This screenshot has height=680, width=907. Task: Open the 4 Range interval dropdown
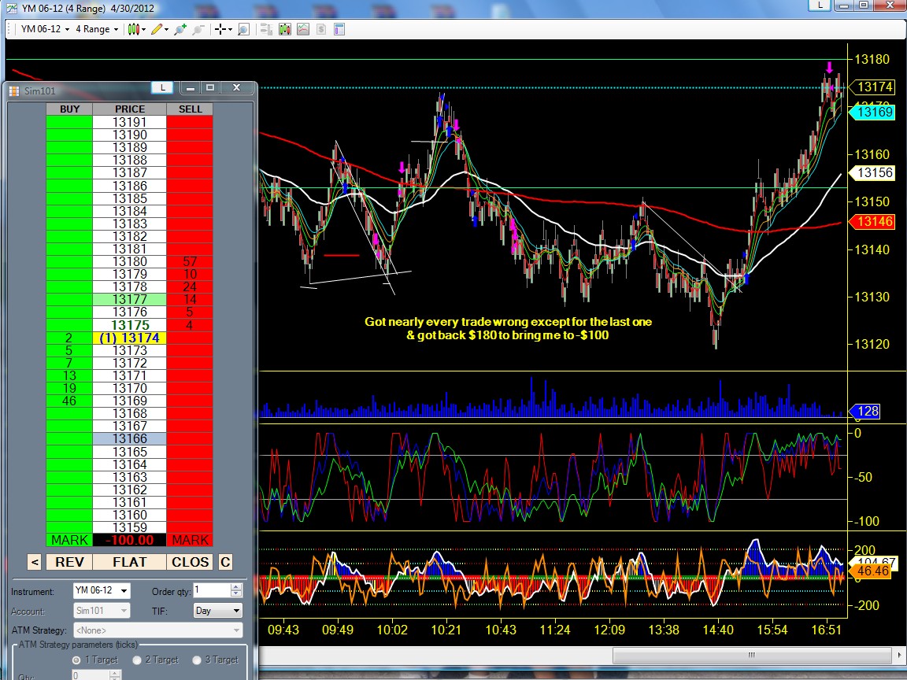97,29
